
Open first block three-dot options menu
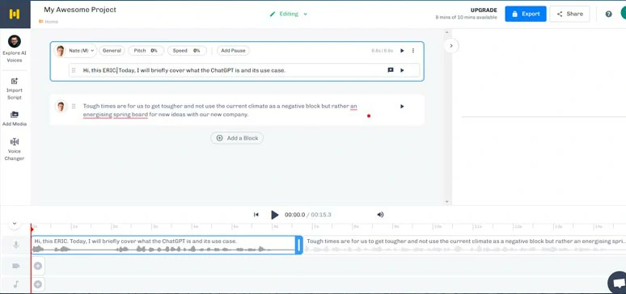(x=413, y=51)
